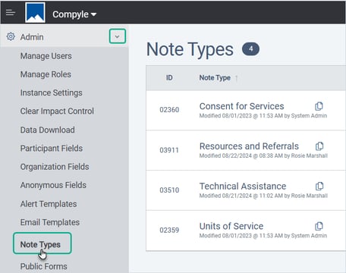Open the Consent for Services note type
The image size is (346, 273).
[241, 106]
